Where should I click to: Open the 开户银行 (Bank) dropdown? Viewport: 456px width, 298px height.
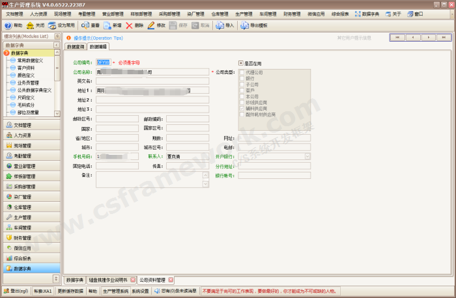(x=307, y=156)
